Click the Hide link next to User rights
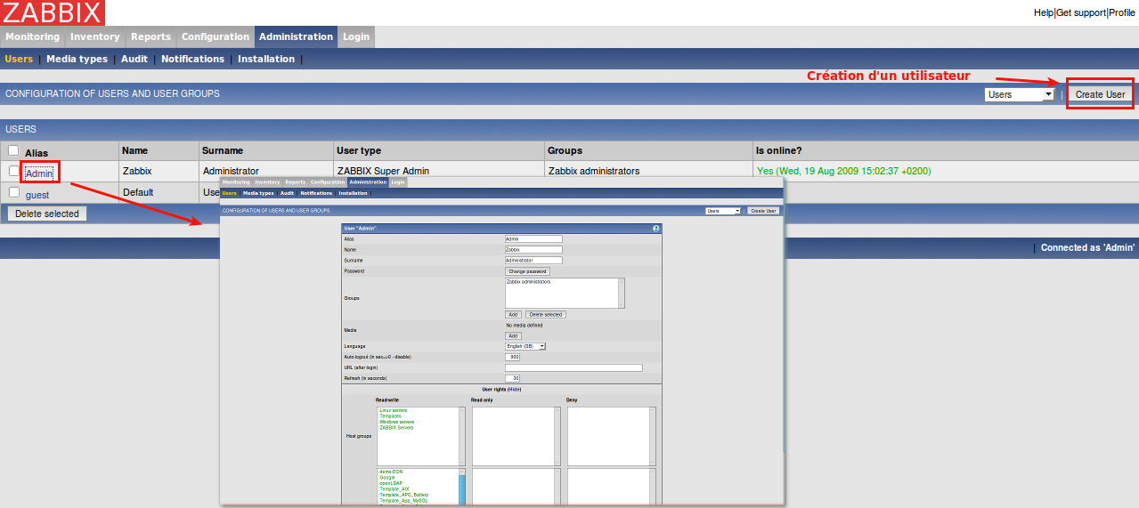 click(x=514, y=389)
